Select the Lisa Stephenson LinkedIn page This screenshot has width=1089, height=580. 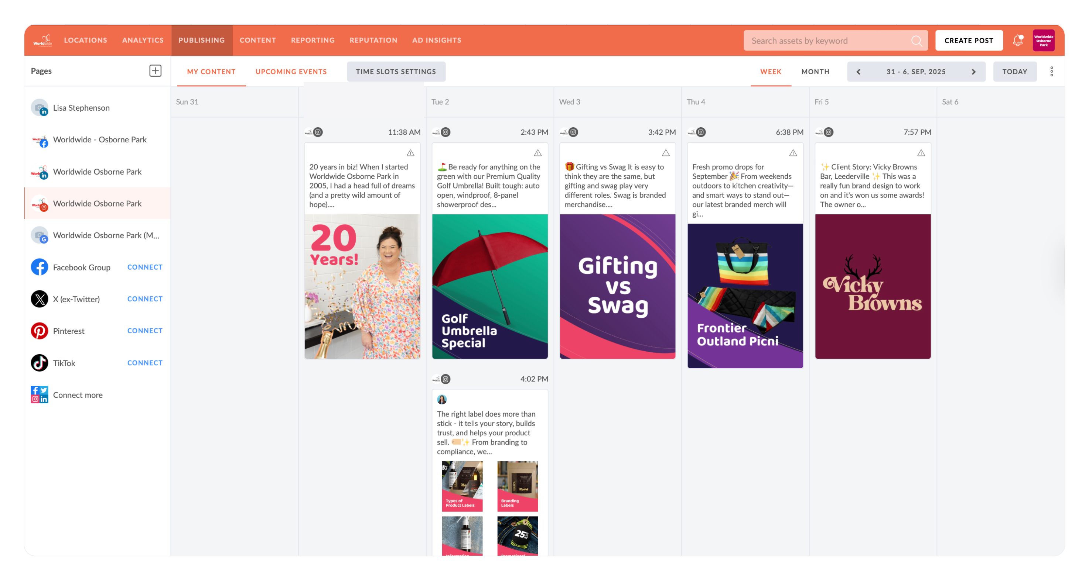[x=98, y=108]
